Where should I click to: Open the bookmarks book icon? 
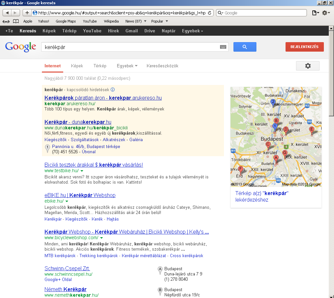coord(16,21)
